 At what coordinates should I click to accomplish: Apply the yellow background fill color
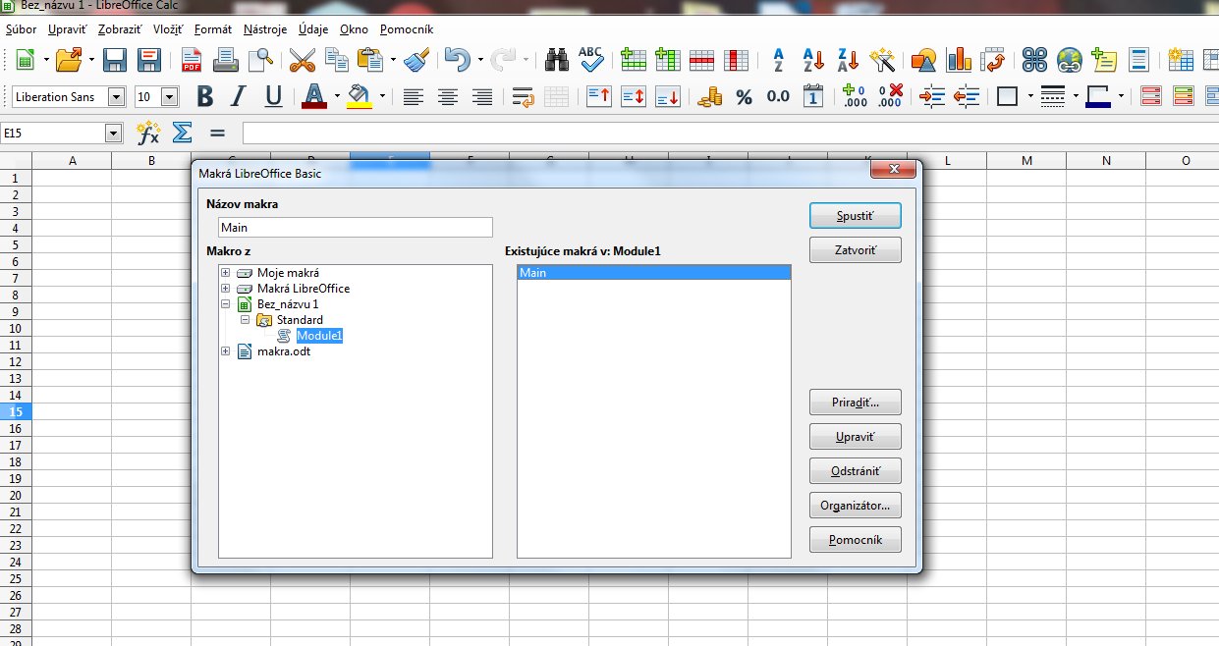tap(359, 96)
